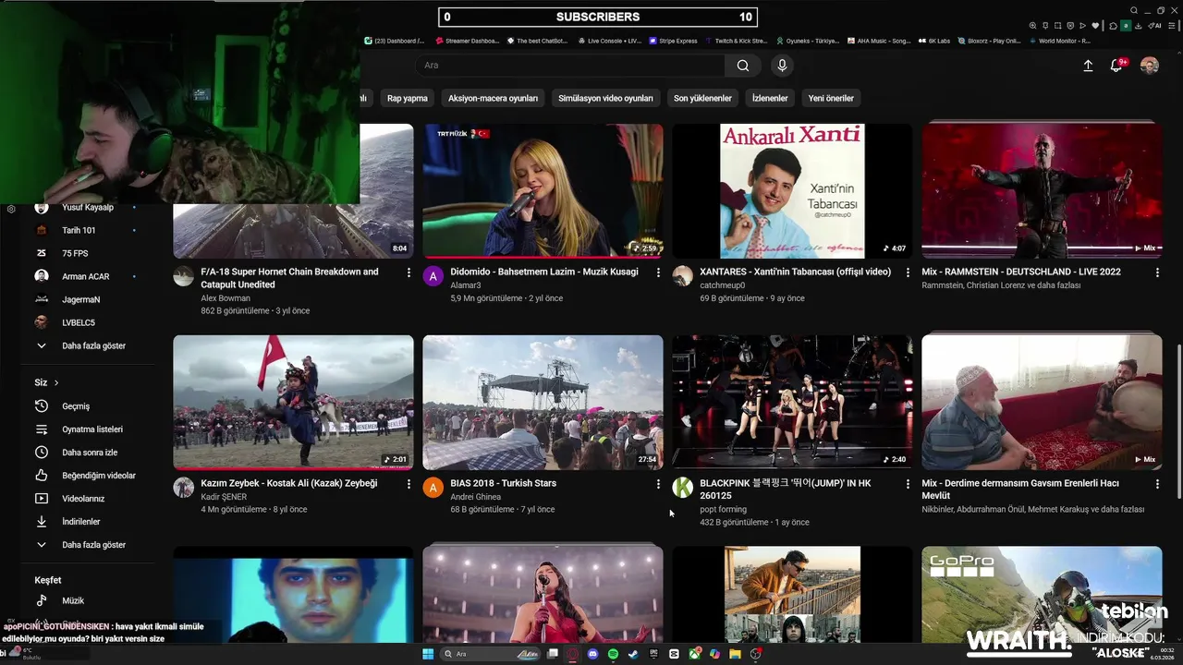Open options menu for BIAS 2018 video
This screenshot has height=665, width=1183.
pyautogui.click(x=658, y=484)
